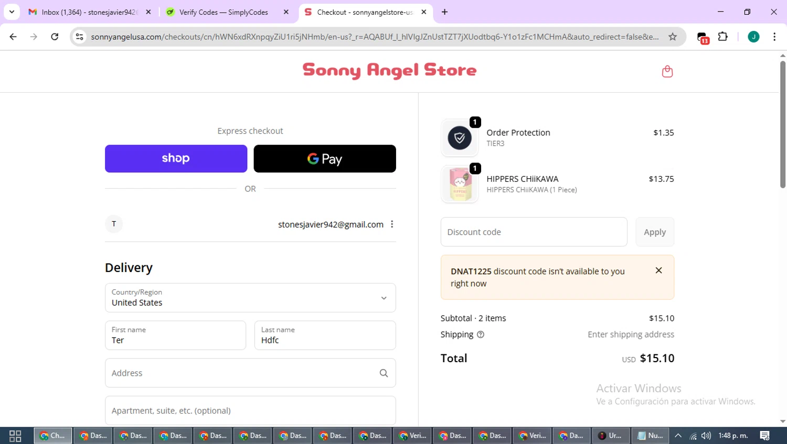Show hidden system tray icons
Image resolution: width=787 pixels, height=444 pixels.
tap(678, 436)
